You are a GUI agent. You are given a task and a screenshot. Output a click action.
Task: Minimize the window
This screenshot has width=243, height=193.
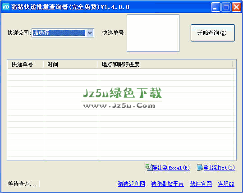(x=215, y=7)
